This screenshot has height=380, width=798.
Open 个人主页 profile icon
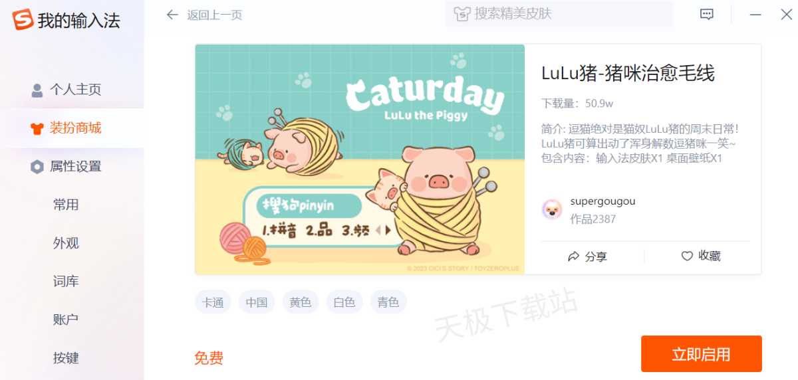click(x=37, y=90)
